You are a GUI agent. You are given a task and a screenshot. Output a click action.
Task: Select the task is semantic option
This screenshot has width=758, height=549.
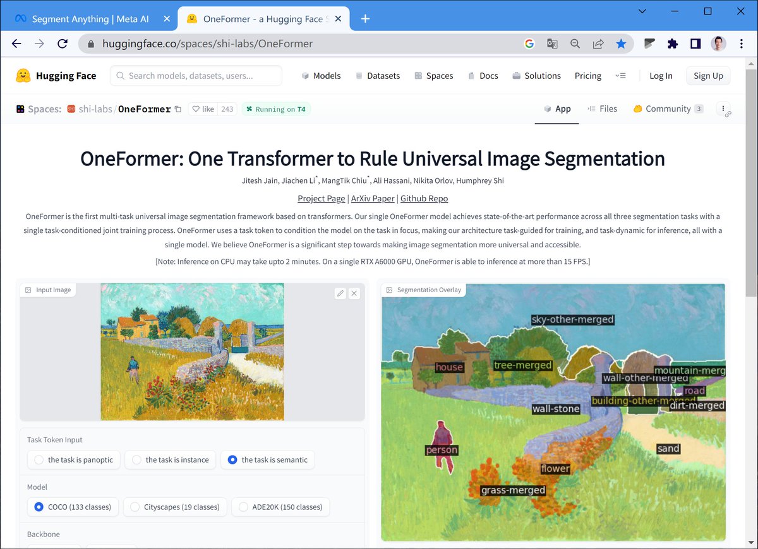(x=268, y=459)
